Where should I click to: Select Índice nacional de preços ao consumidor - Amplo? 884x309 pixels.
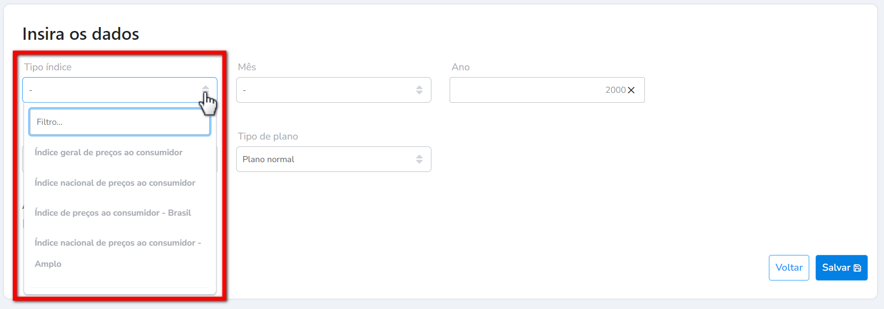point(118,243)
